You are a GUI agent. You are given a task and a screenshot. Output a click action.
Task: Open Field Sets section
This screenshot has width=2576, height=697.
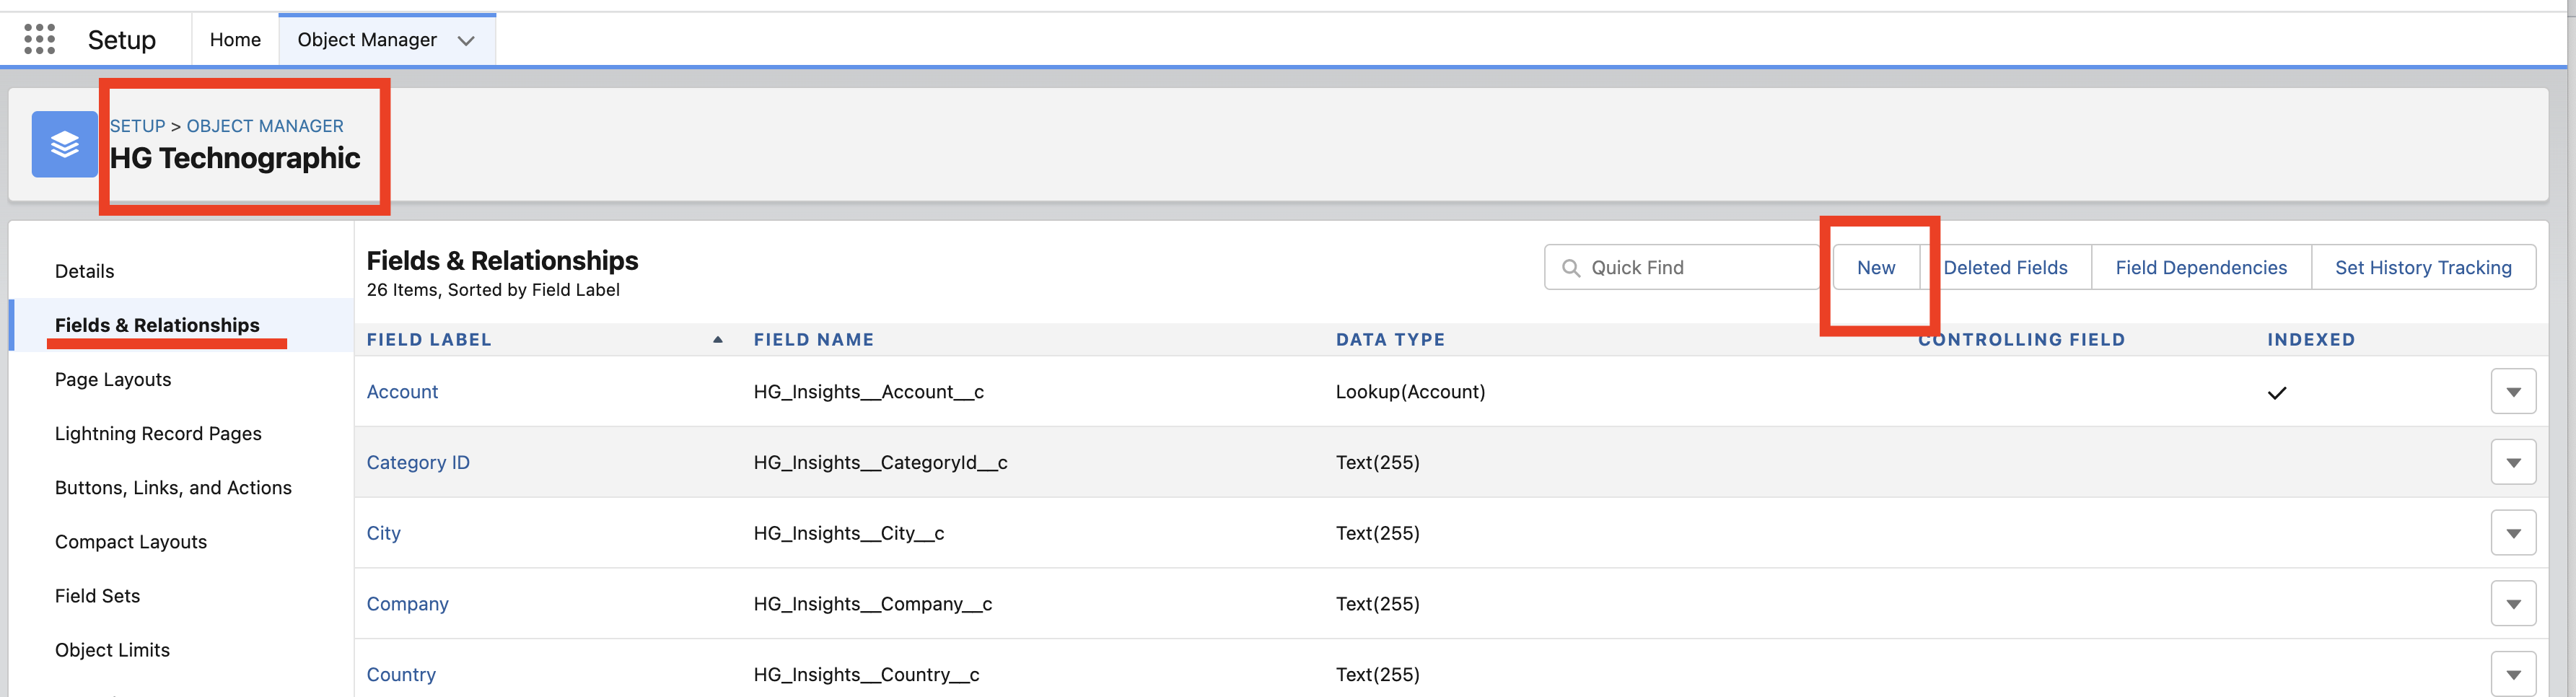[97, 595]
